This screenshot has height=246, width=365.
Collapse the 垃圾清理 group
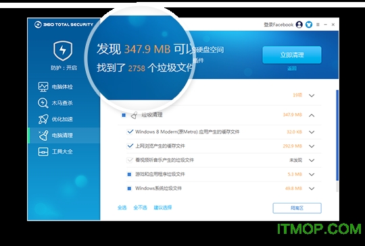tap(312, 115)
